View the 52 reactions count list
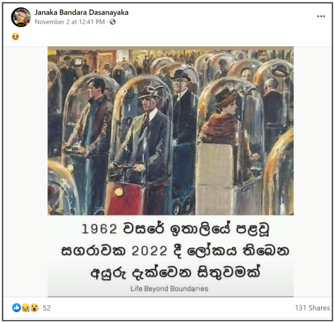 click(x=46, y=308)
